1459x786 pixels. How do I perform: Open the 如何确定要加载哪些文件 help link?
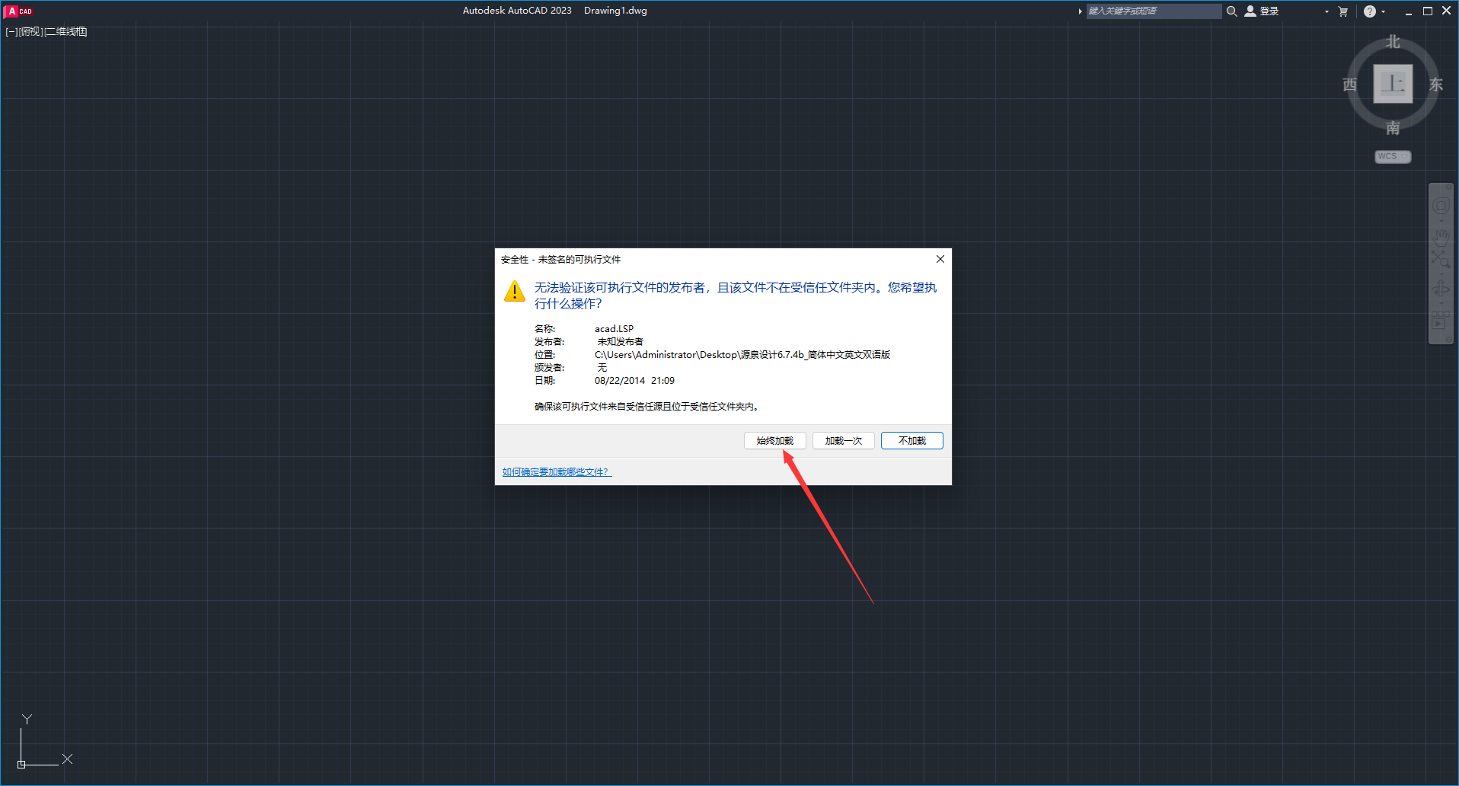point(556,472)
